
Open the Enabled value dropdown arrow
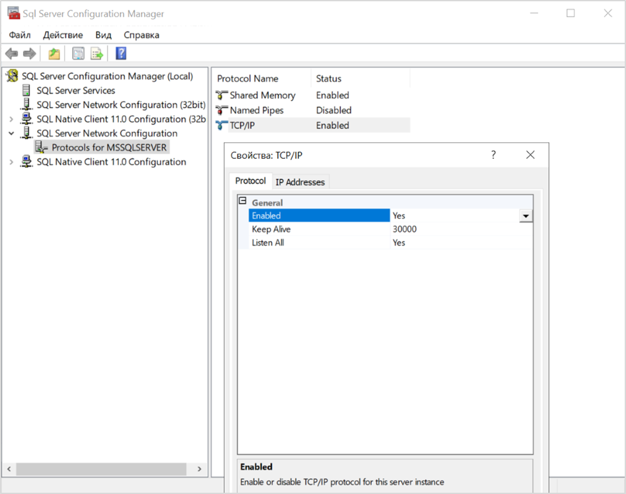click(526, 216)
